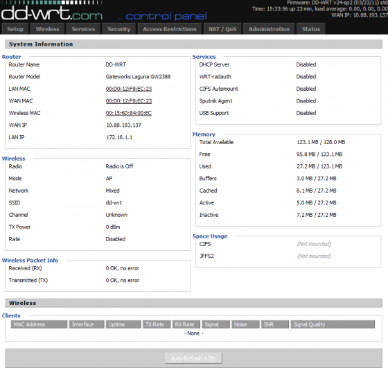Click the SNR column header
Screen dimensions: 388x368
(x=275, y=324)
